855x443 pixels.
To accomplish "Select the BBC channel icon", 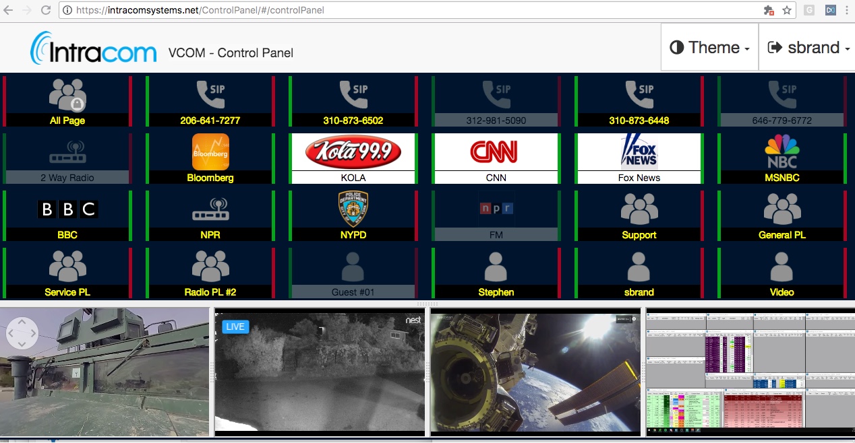I will pyautogui.click(x=67, y=210).
